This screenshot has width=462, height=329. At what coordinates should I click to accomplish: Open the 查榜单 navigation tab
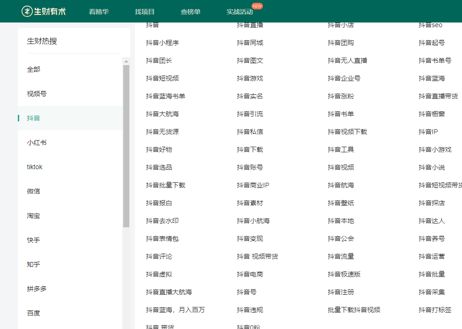(x=191, y=12)
